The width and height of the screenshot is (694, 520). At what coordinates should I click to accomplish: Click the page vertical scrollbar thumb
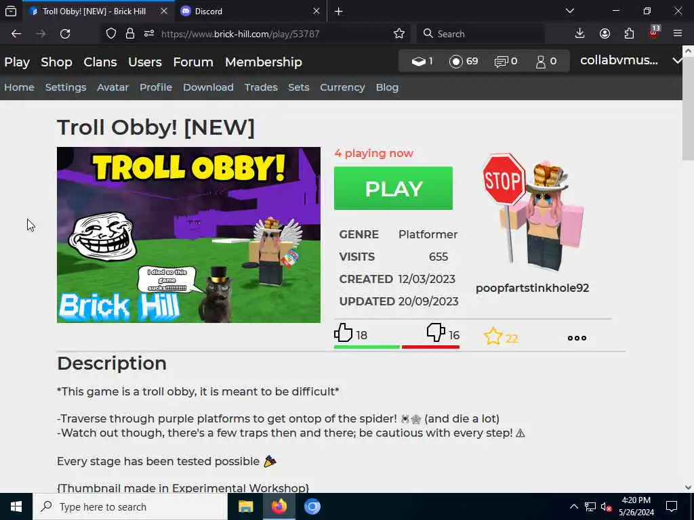click(687, 108)
